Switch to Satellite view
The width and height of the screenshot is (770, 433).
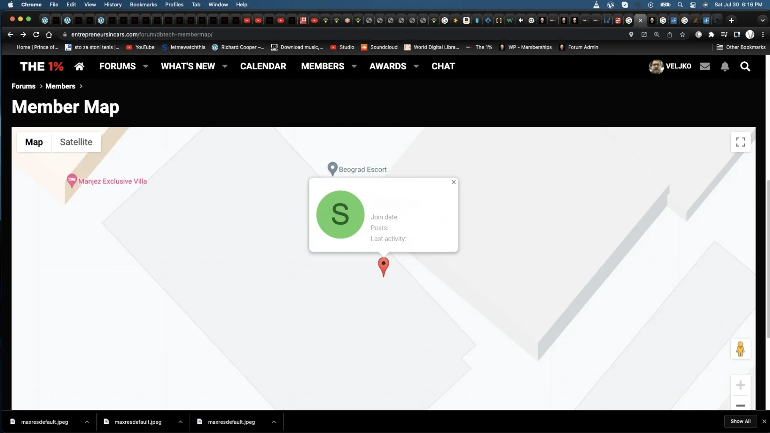tap(76, 142)
